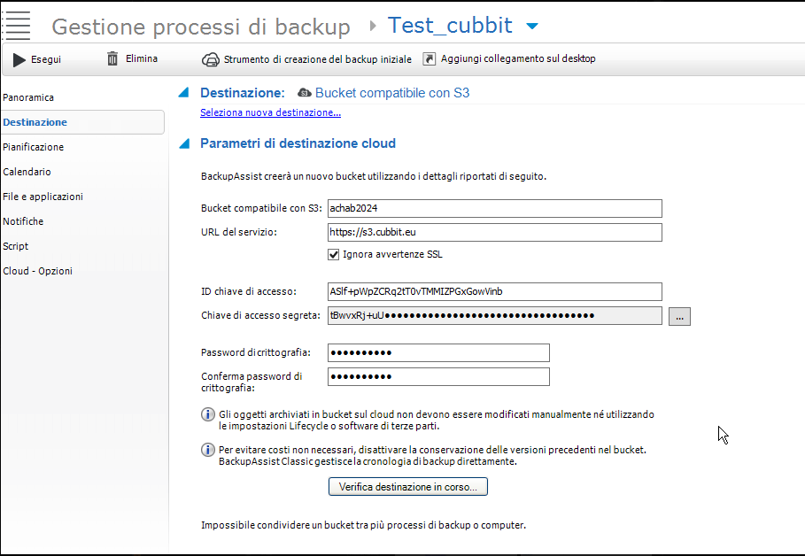This screenshot has width=805, height=556.
Task: Click Seleziona nuova destinazione link
Action: coord(270,112)
